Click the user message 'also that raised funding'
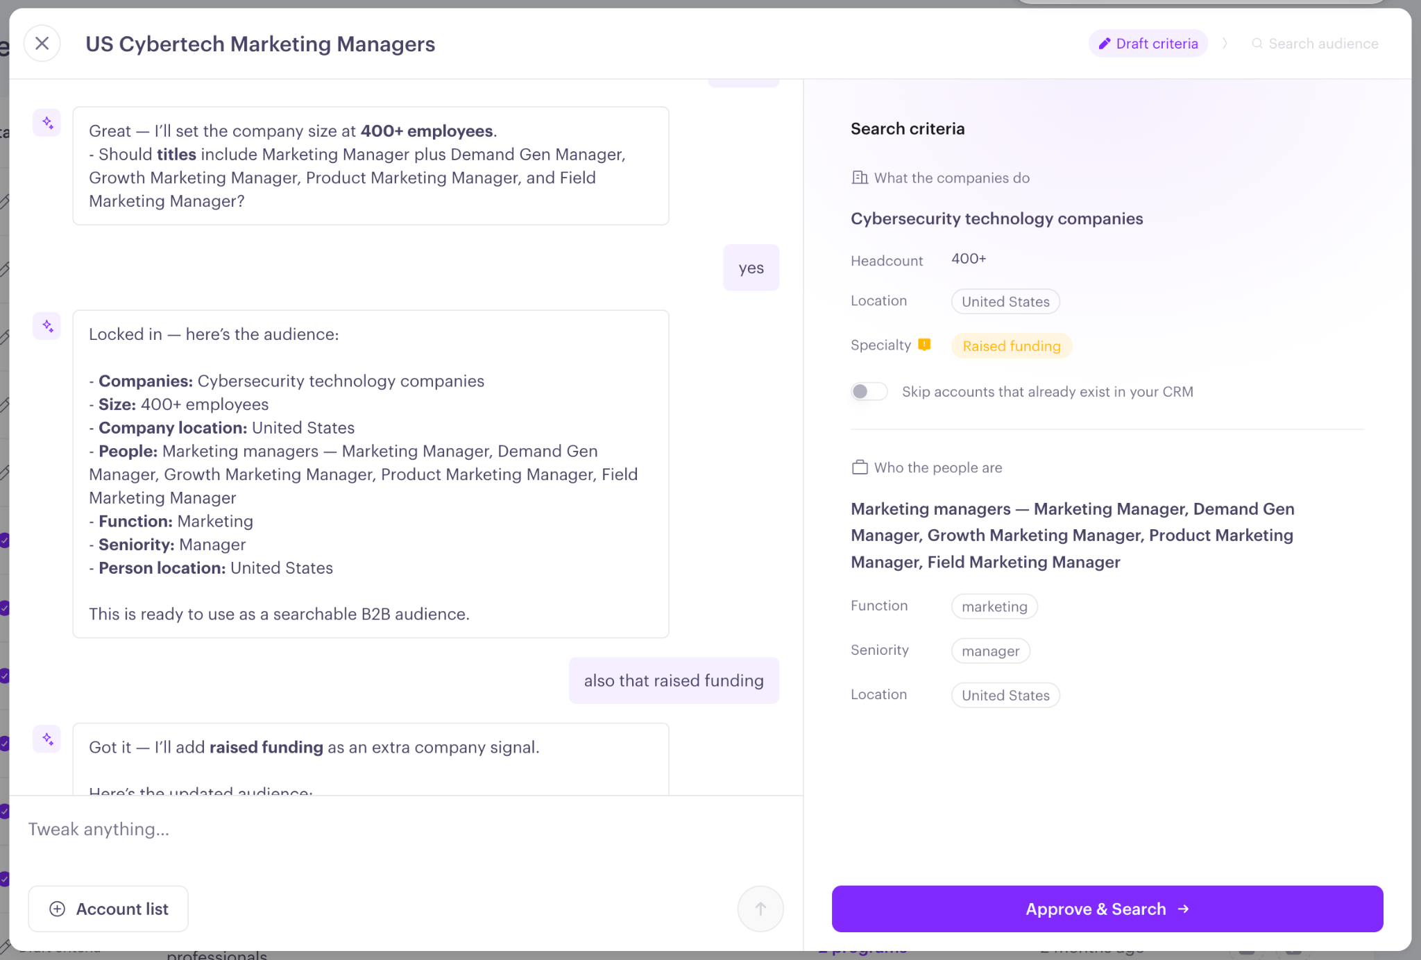Screen dimensions: 1421x960 pos(674,680)
